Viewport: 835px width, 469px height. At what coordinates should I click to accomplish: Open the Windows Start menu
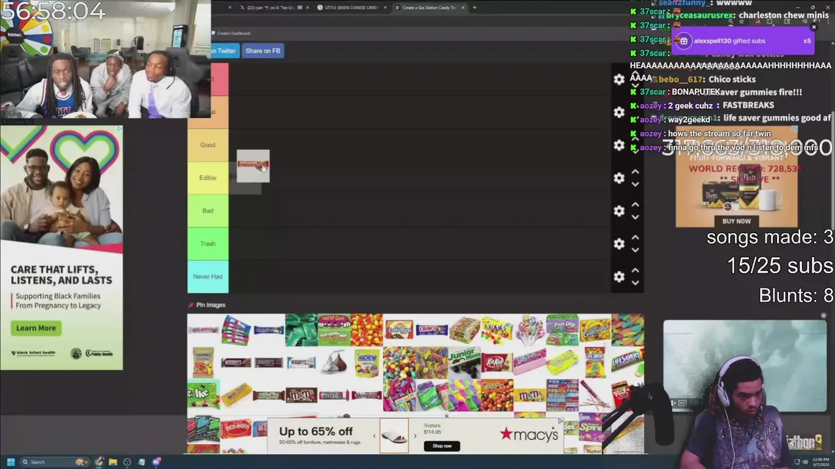point(10,462)
